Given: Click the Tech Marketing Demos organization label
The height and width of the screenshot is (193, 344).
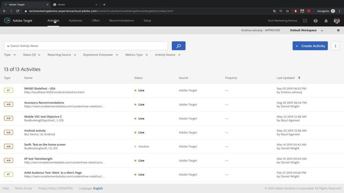Looking at the screenshot, I should pos(283,21).
